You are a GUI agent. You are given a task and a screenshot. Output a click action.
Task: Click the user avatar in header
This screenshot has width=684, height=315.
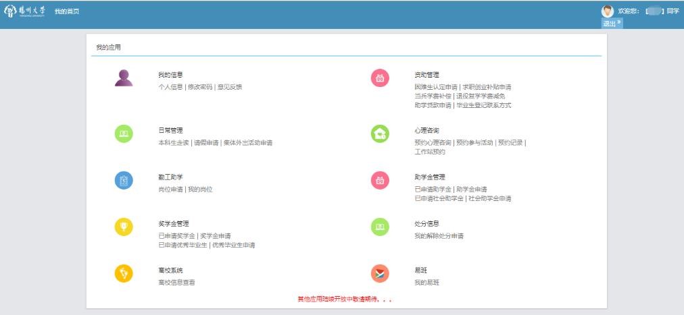[x=608, y=11]
